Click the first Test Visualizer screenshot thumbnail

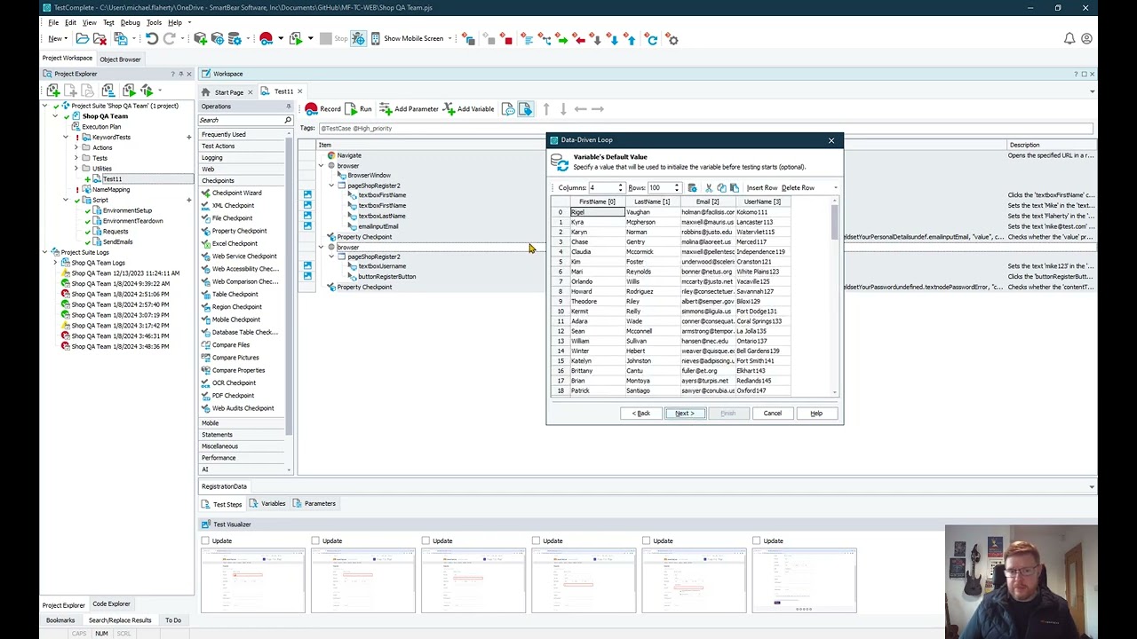pos(253,581)
